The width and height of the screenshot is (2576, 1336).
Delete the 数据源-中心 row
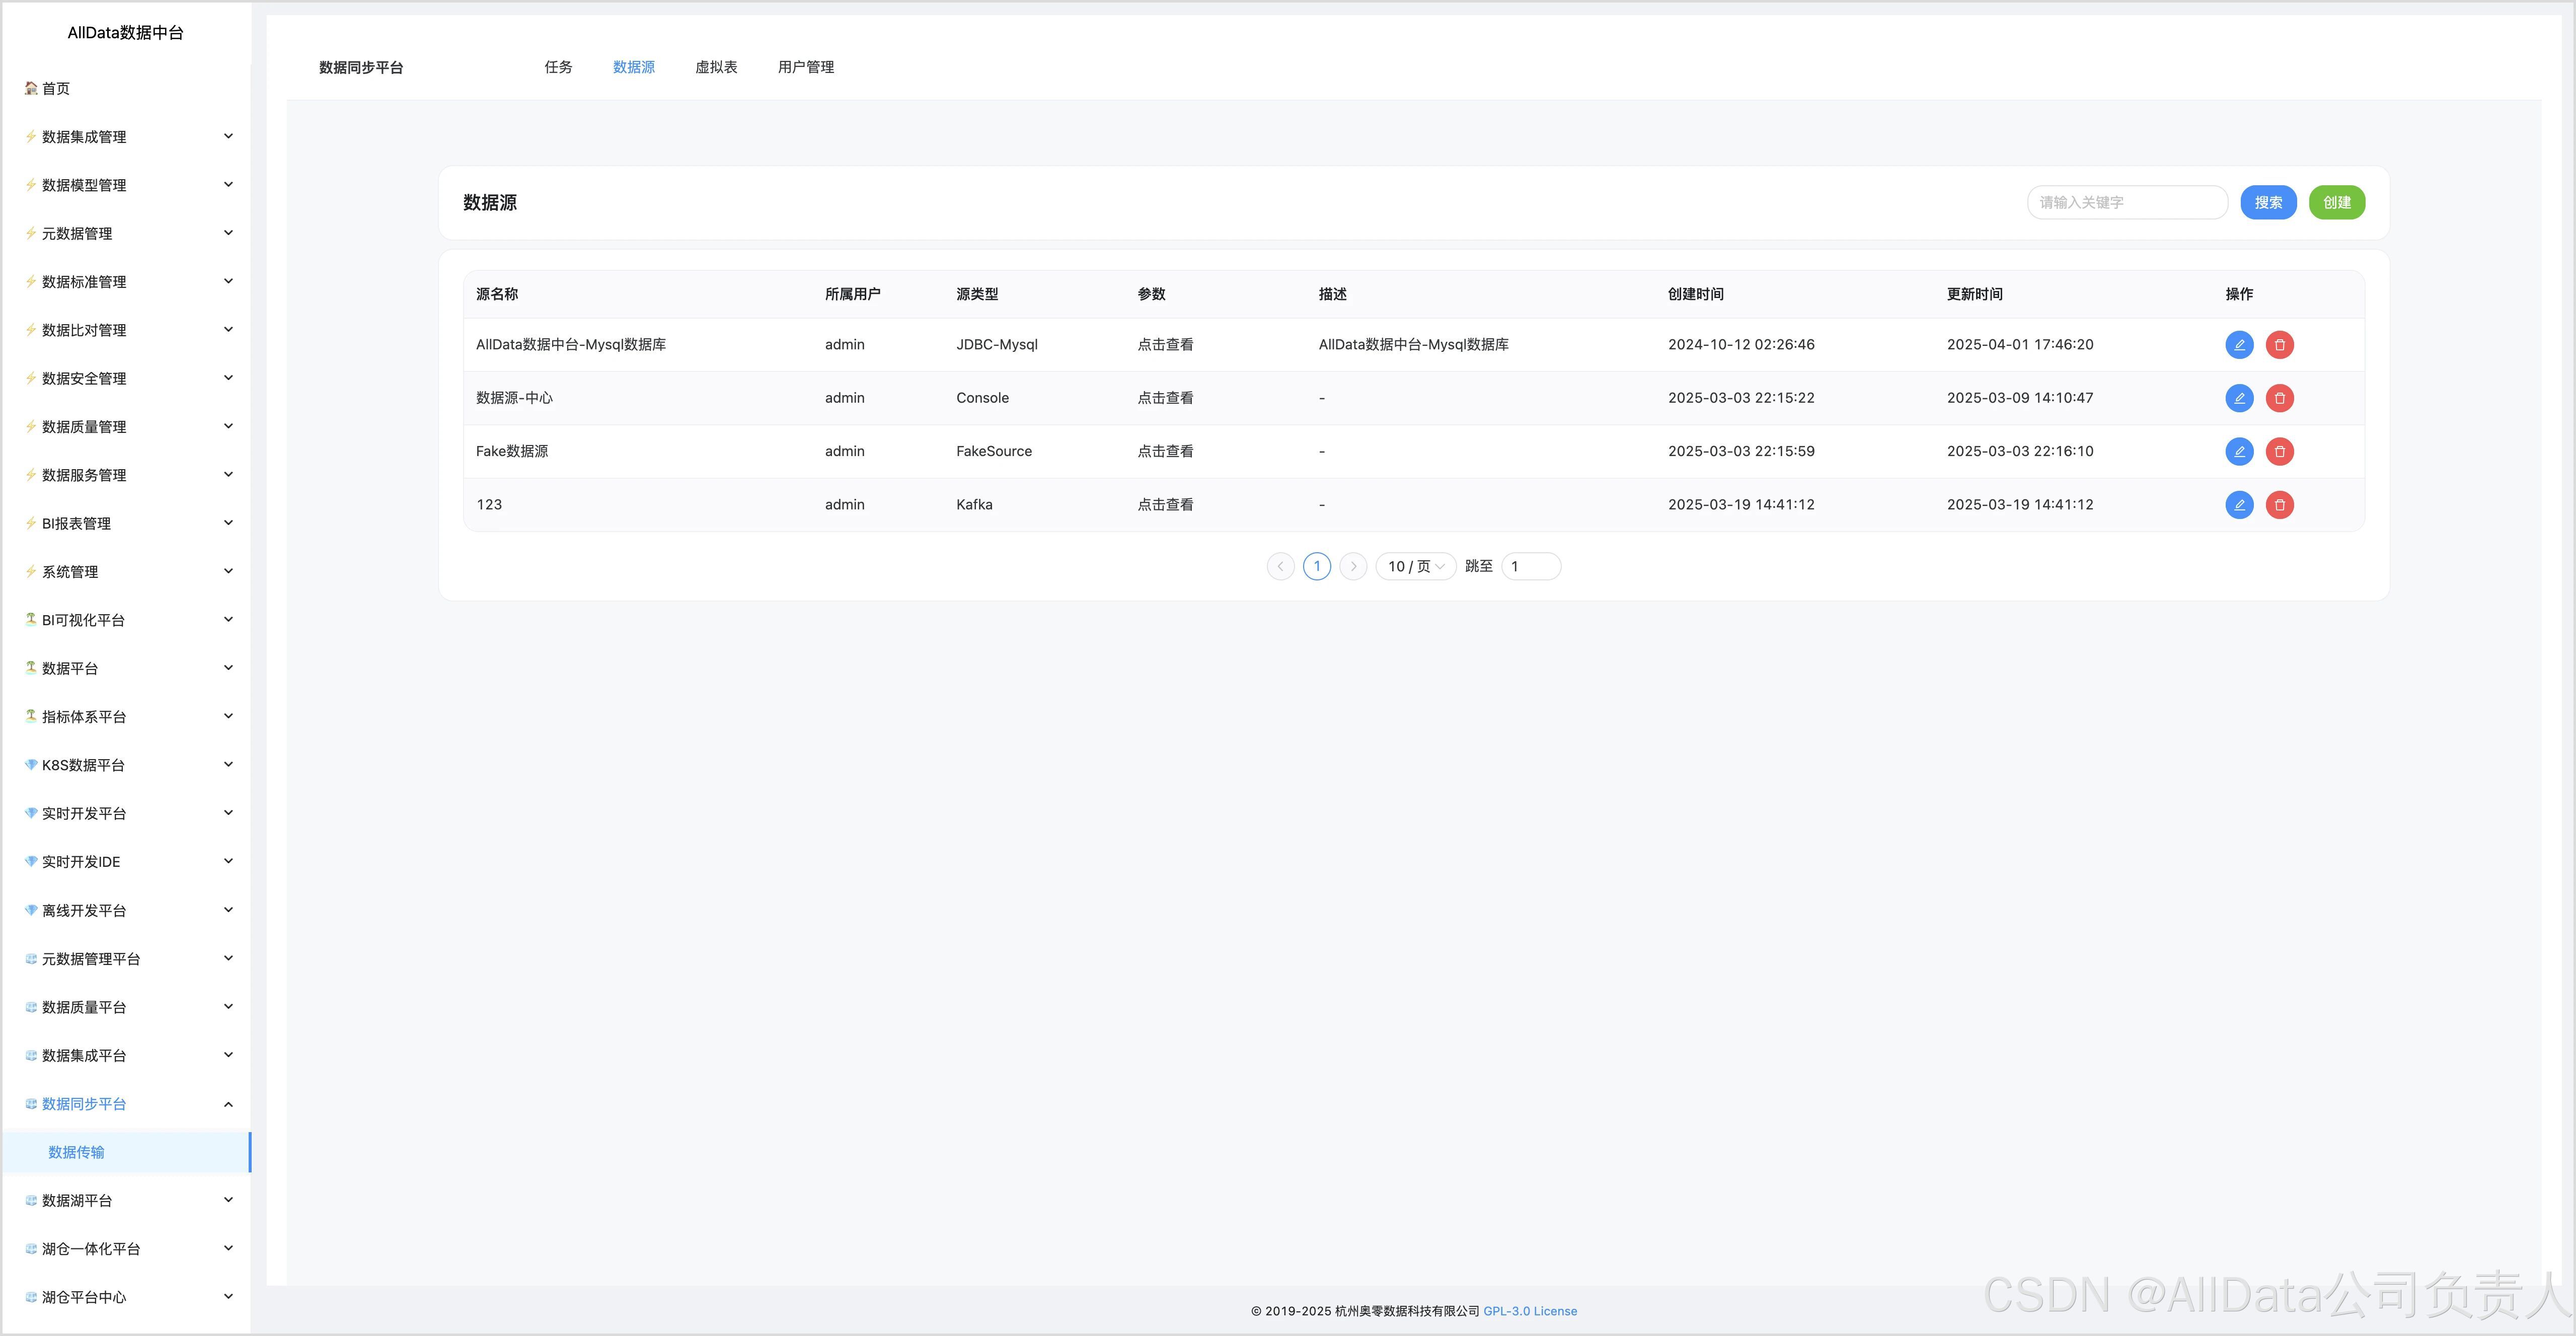(x=2279, y=398)
